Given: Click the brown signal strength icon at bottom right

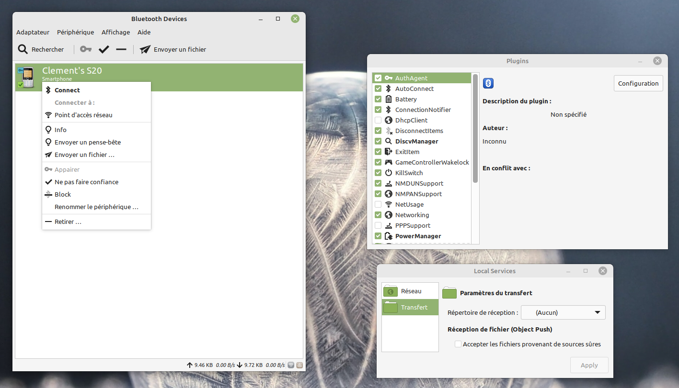Looking at the screenshot, I should coord(299,365).
